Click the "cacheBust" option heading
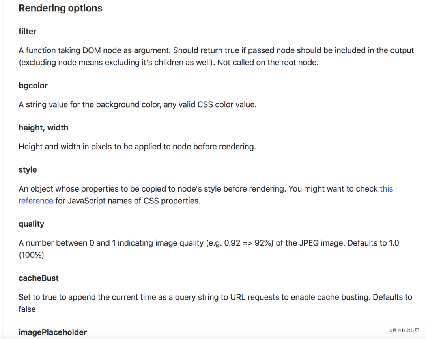 pos(39,278)
